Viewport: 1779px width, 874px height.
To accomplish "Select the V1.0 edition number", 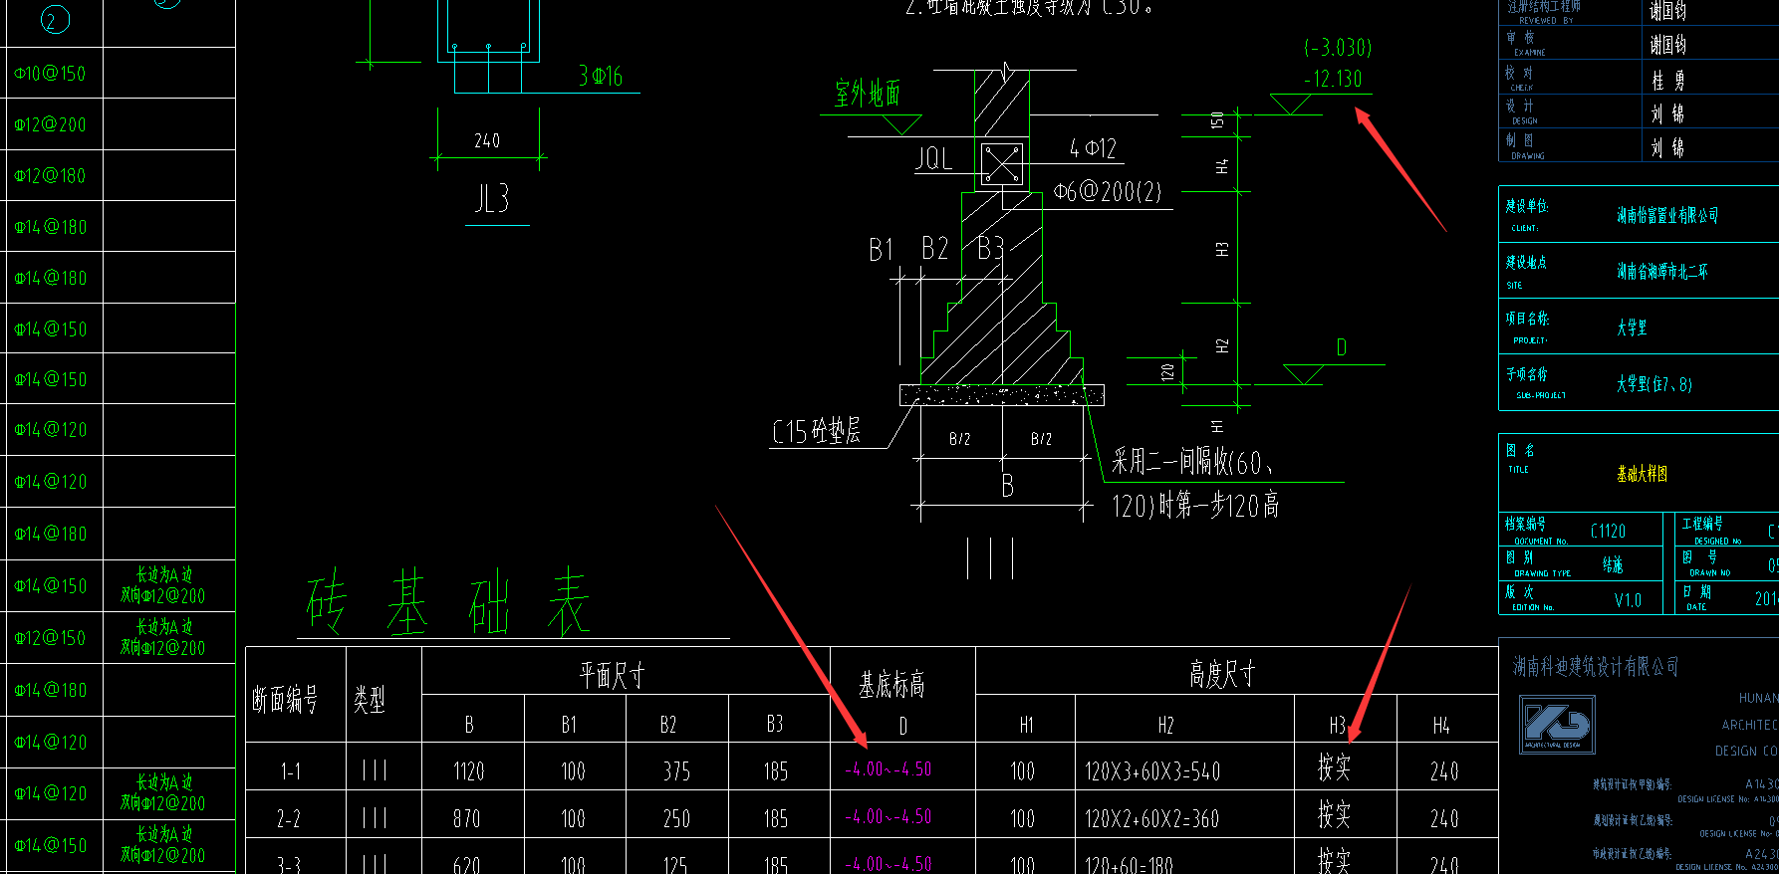I will (x=1628, y=600).
